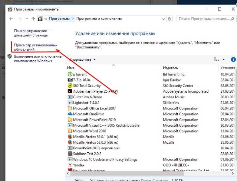Select the 360 Total Security icon

[x=70, y=85]
